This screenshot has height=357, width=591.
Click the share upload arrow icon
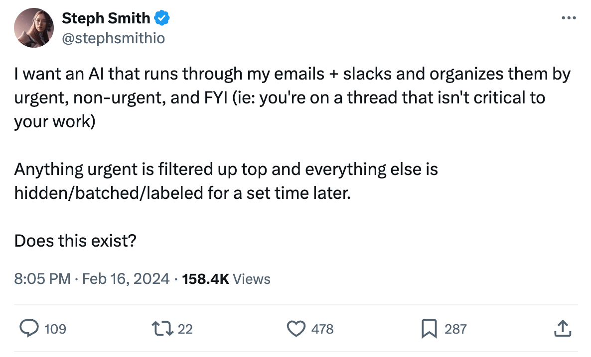(562, 328)
